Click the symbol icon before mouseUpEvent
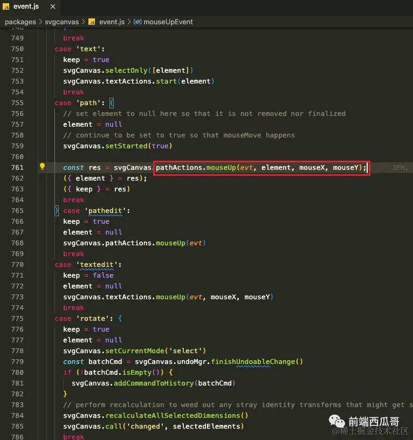 [137, 22]
